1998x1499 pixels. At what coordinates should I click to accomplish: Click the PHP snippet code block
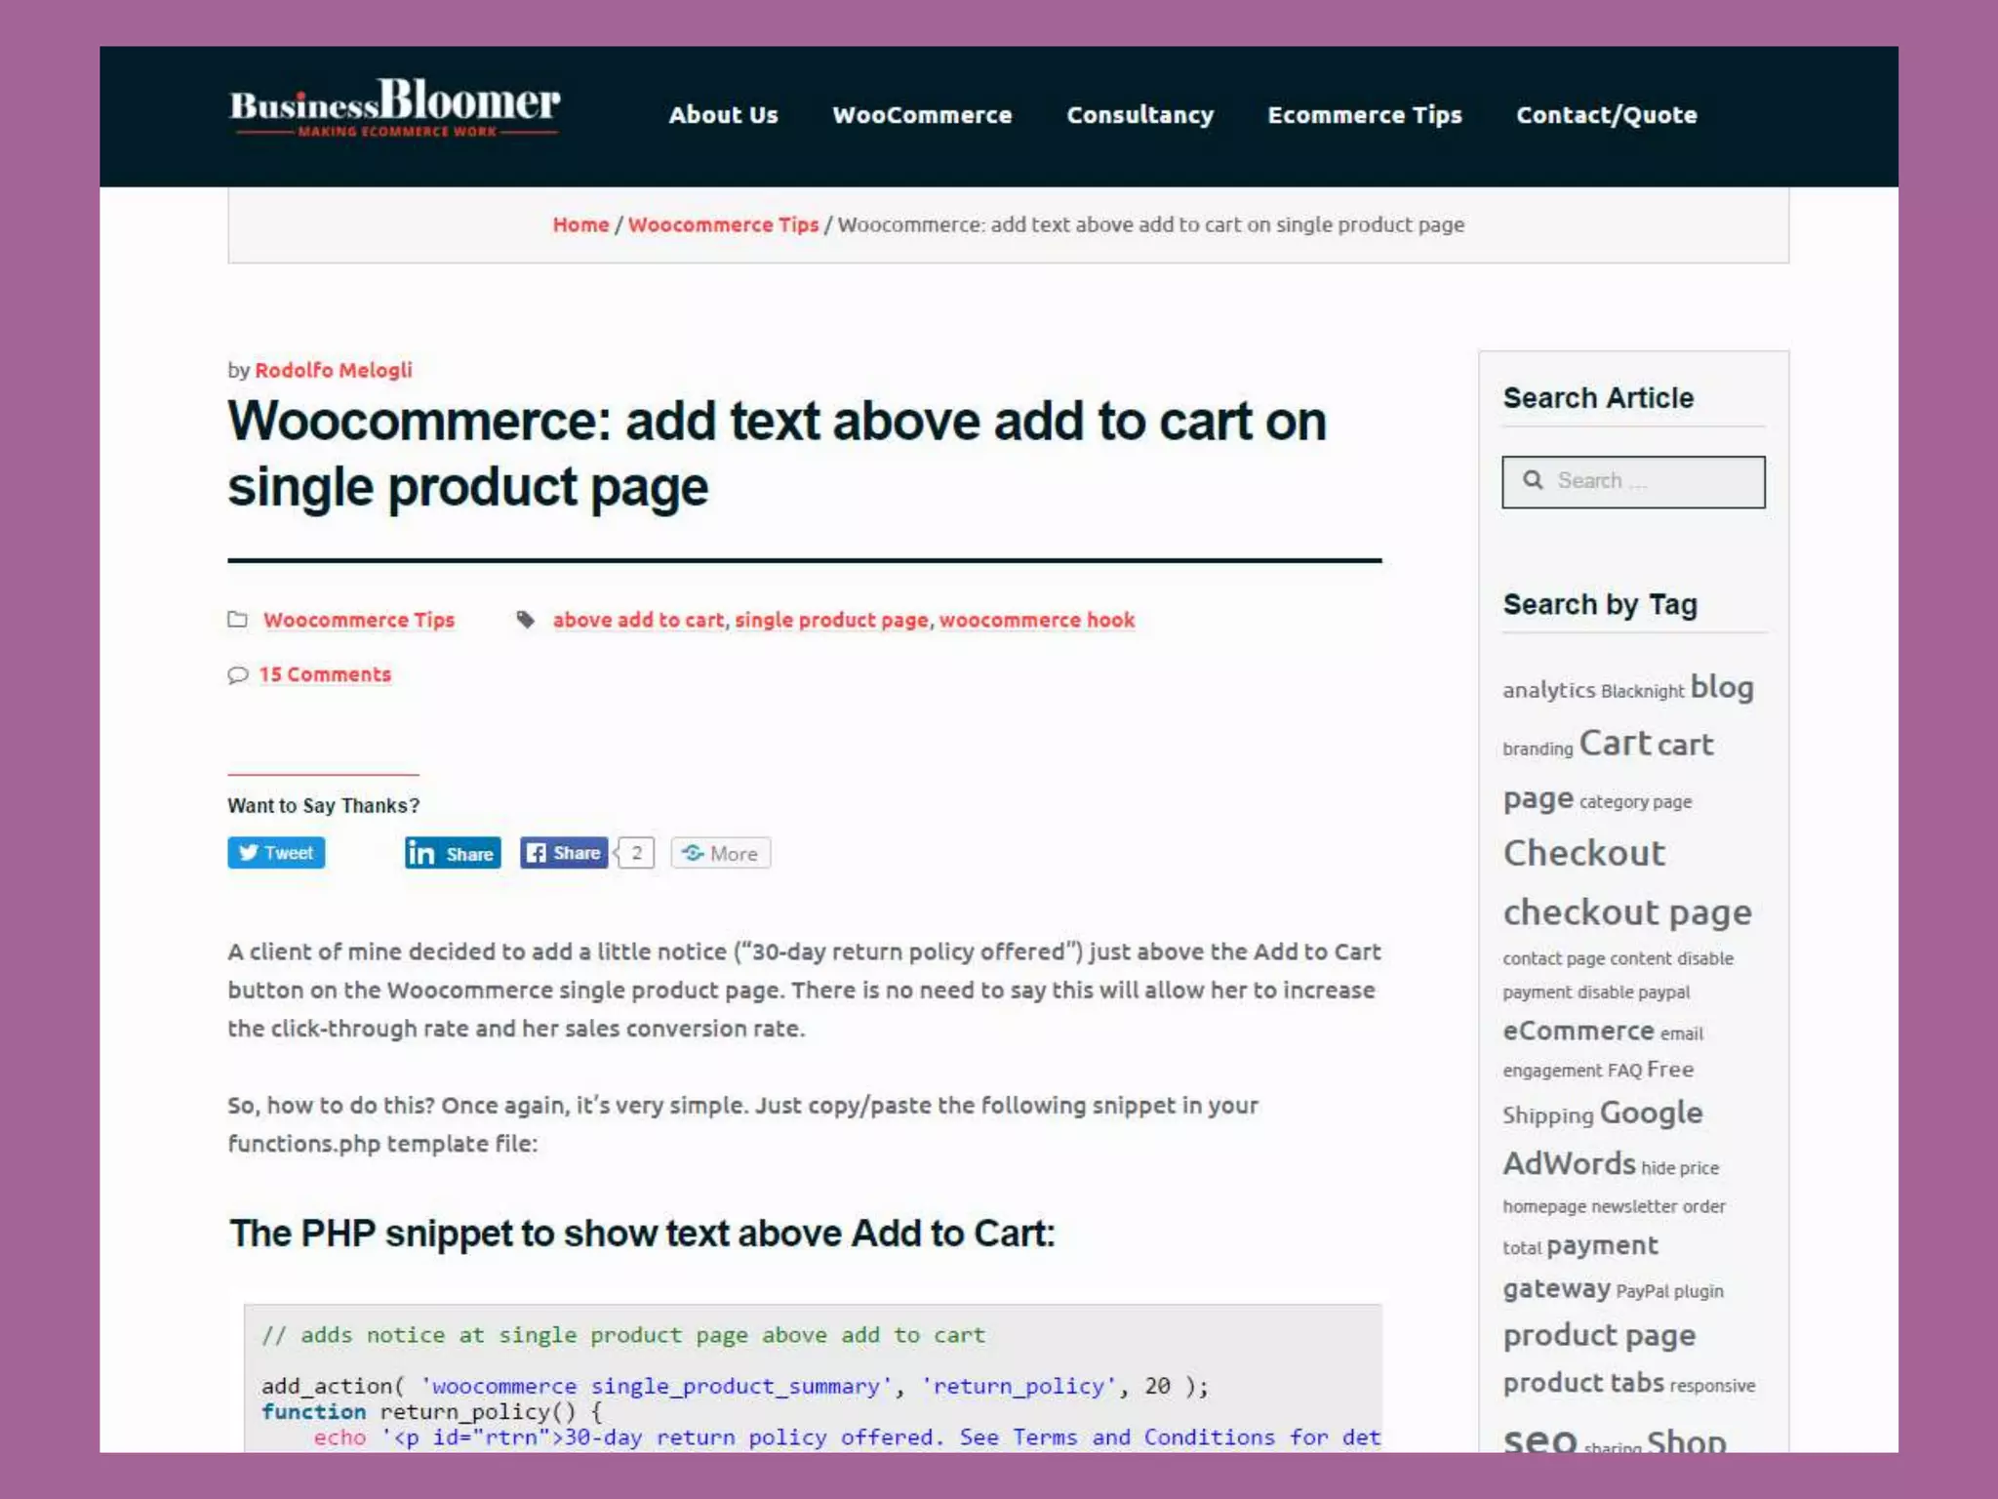pos(813,1378)
